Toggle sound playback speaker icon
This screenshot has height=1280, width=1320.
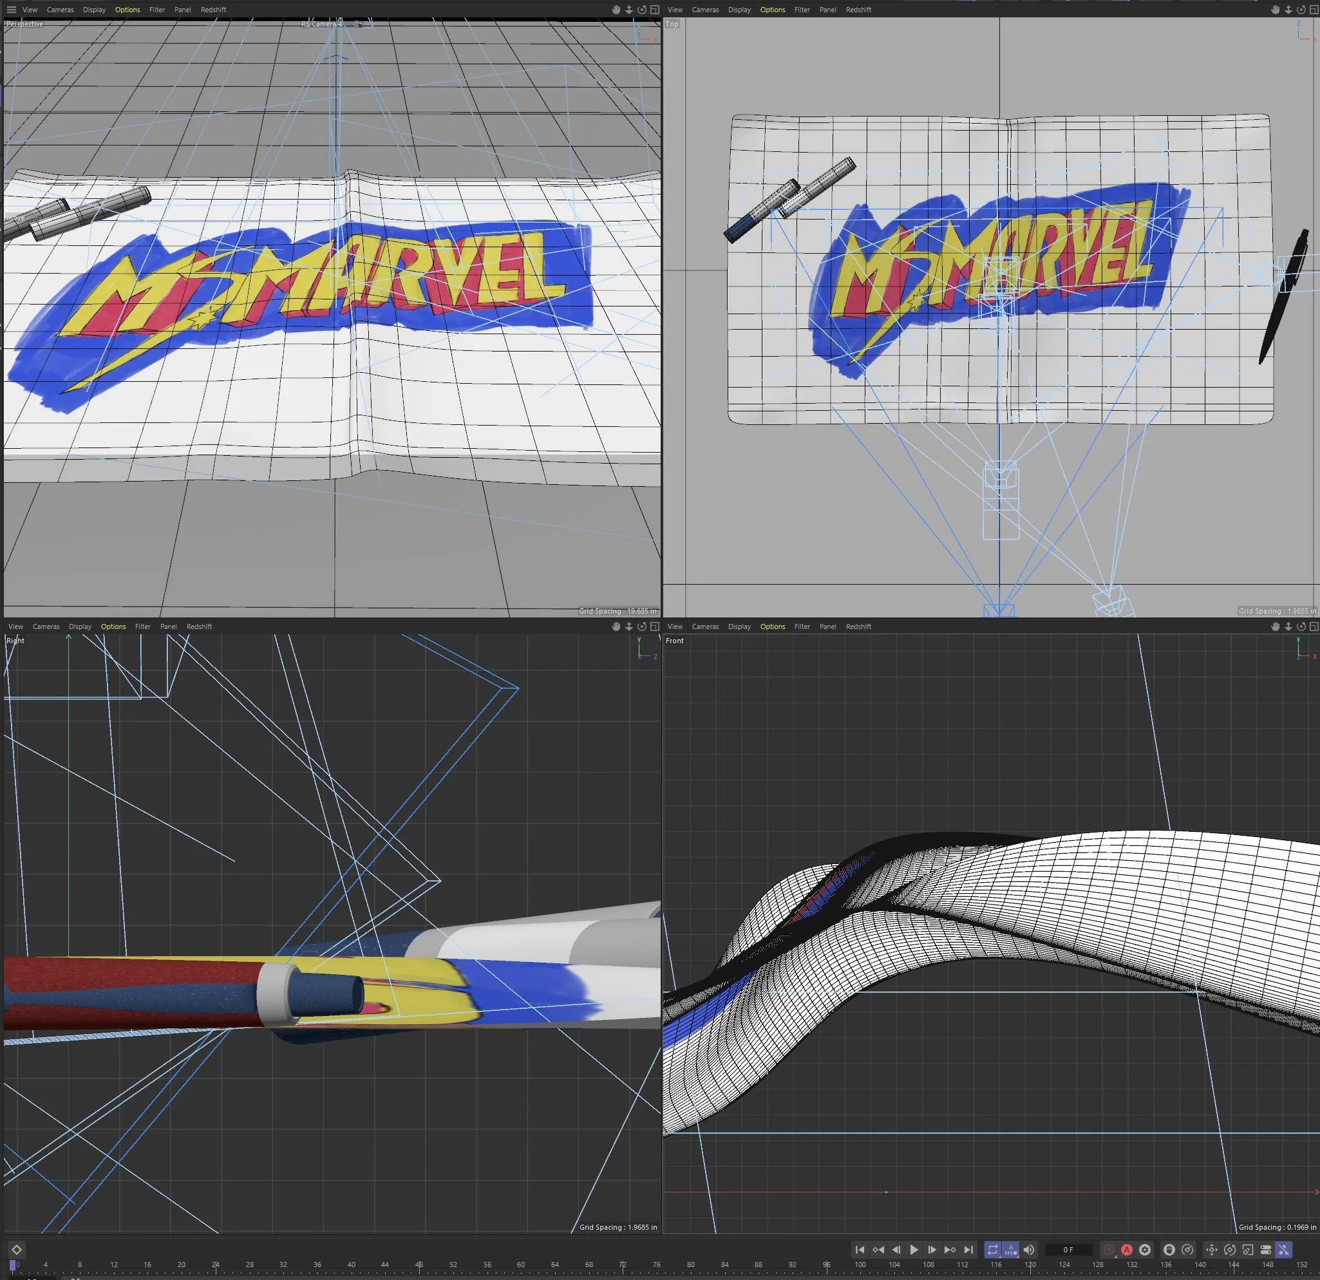click(x=1028, y=1249)
